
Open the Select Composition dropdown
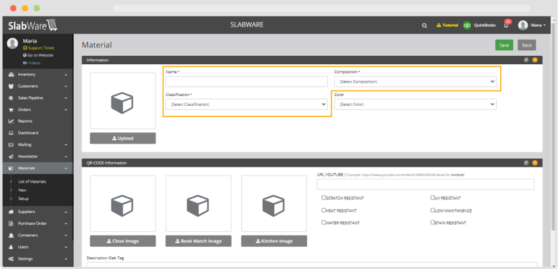click(x=415, y=82)
